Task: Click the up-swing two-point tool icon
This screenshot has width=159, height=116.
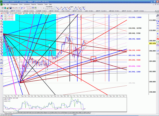Action: (x=61, y=8)
